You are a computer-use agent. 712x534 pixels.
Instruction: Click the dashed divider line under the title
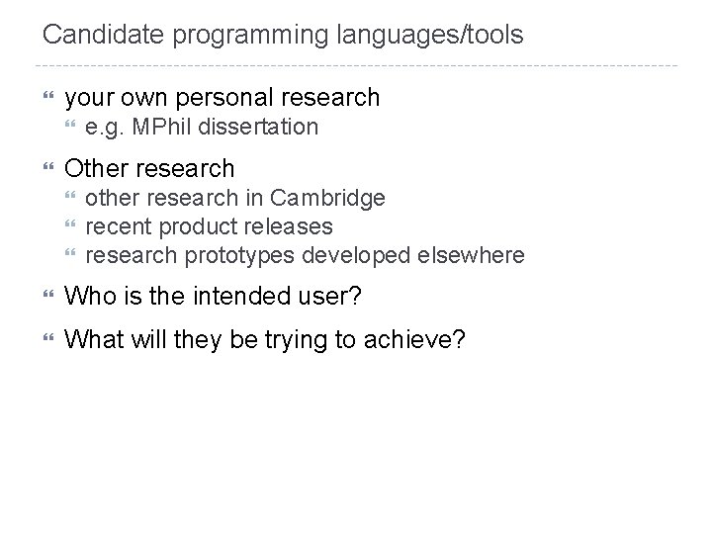(356, 66)
